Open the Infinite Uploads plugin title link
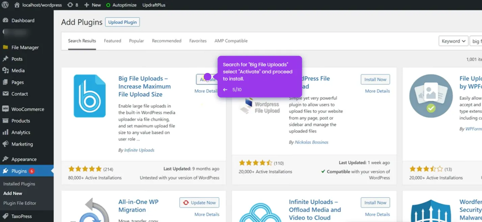This screenshot has width=482, height=222. (315, 210)
